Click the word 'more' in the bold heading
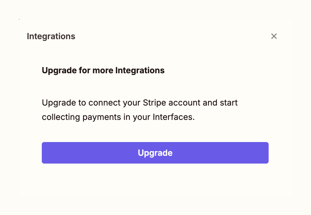This screenshot has width=311, height=215. coord(103,71)
